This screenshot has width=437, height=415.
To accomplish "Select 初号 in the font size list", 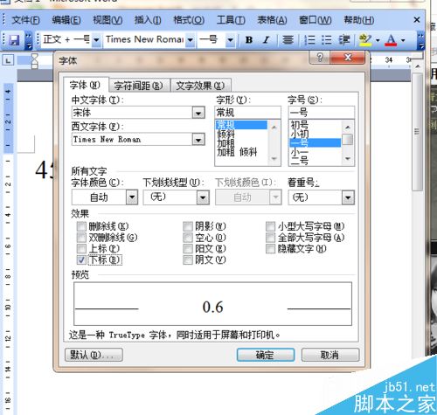I will (300, 125).
